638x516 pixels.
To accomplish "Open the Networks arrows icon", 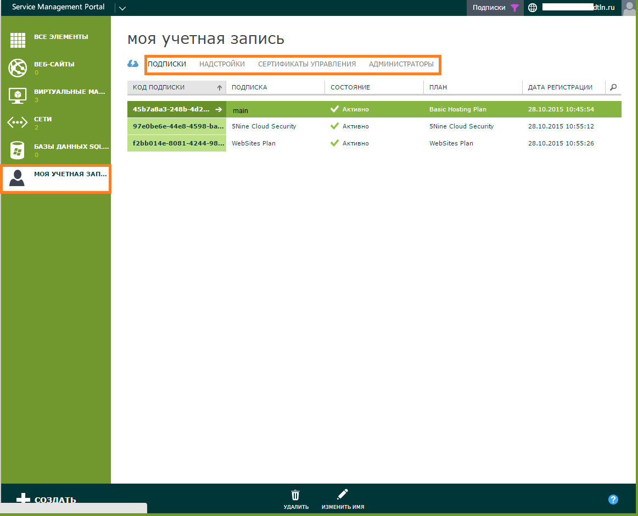I will [x=18, y=122].
